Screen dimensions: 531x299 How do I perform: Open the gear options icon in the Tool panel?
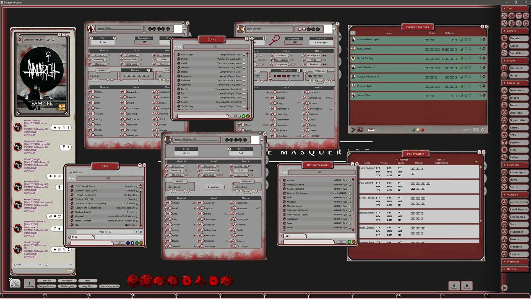pos(526,24)
